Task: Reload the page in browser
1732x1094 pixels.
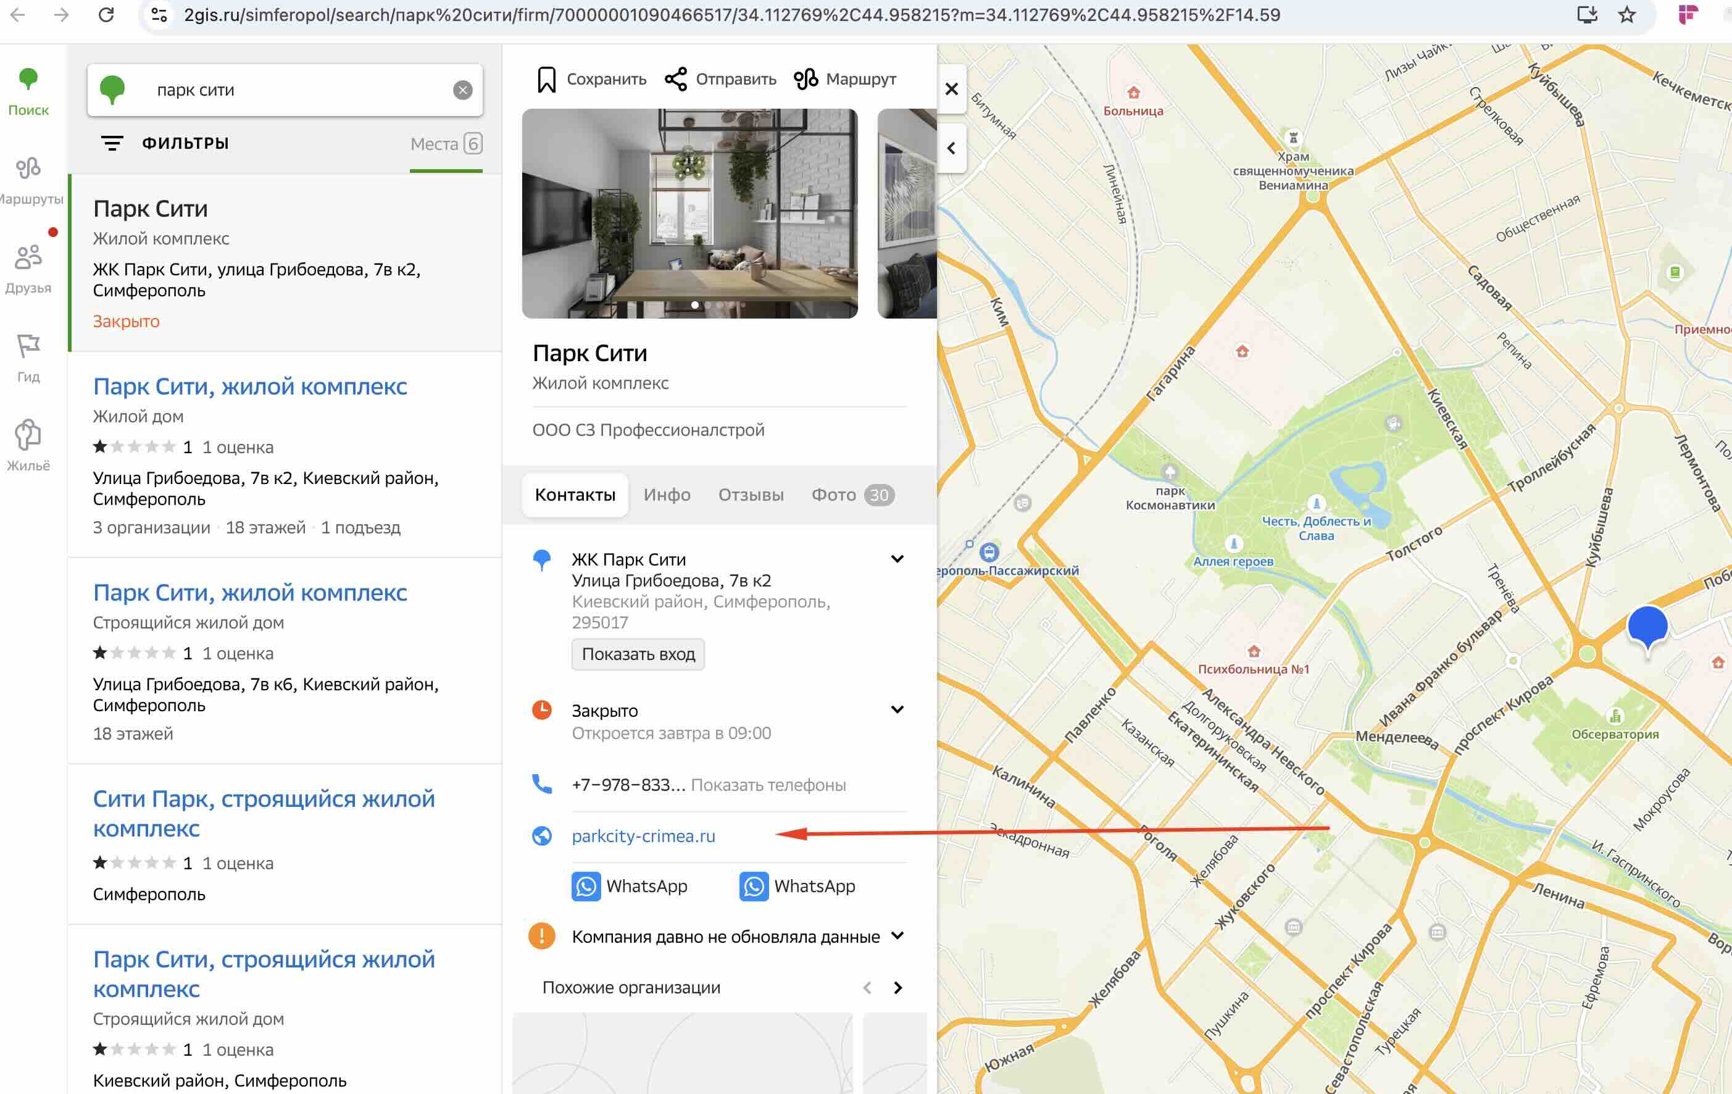Action: pyautogui.click(x=106, y=14)
